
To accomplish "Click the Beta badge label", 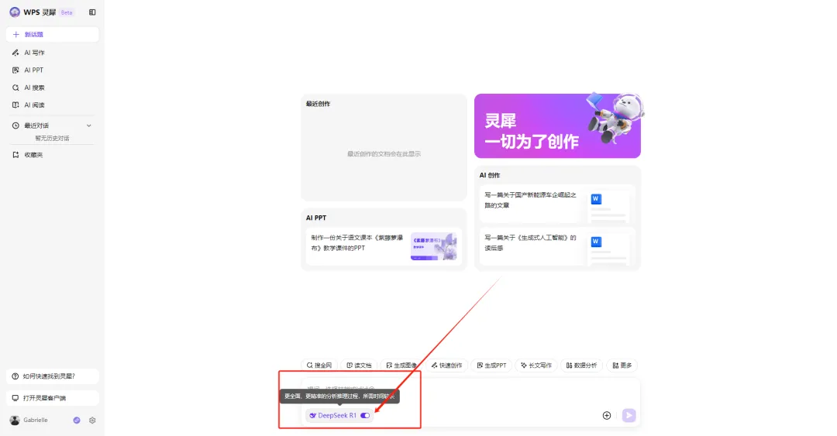I will (x=67, y=12).
